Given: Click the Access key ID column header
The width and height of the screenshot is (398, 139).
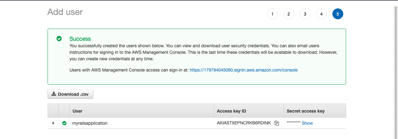Looking at the screenshot, I should point(232,111).
